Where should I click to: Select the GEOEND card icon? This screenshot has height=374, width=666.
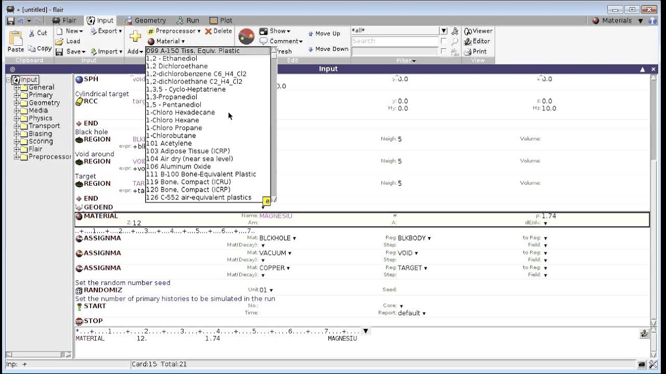(x=79, y=207)
